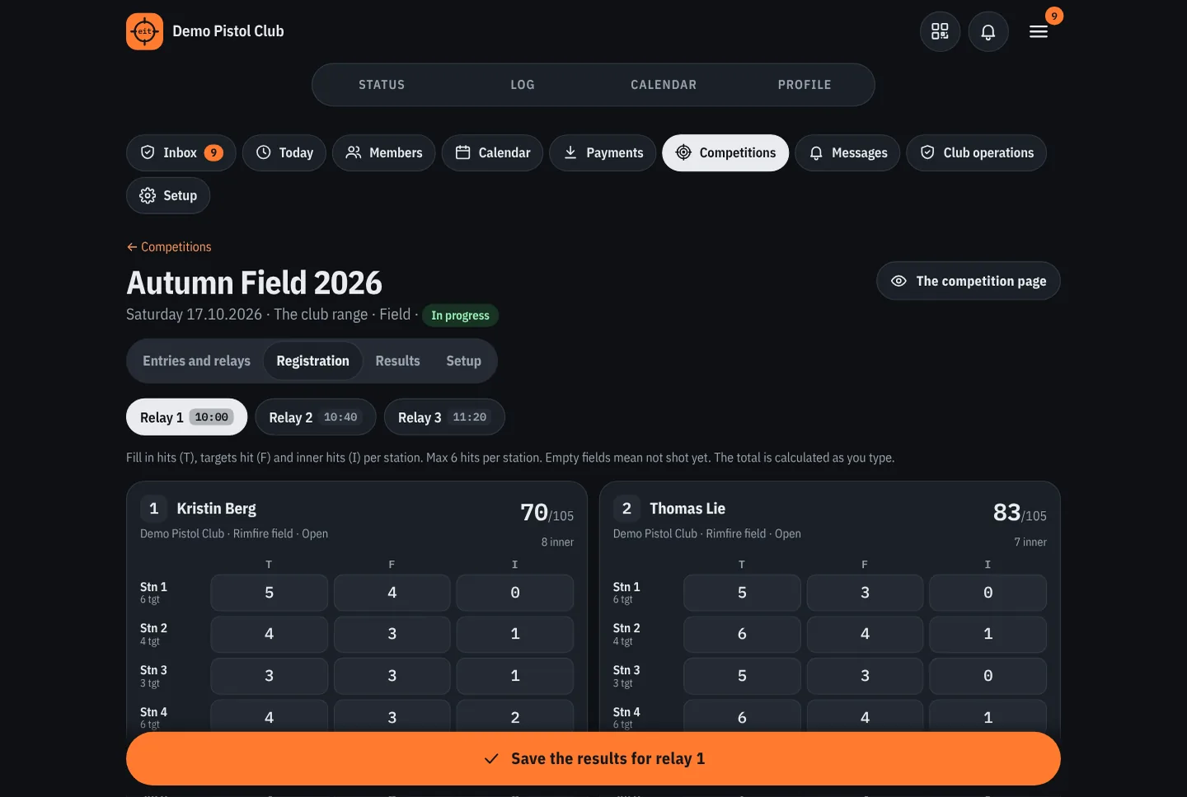Select Relay 2 at 10:40
1187x797 pixels.
click(316, 417)
